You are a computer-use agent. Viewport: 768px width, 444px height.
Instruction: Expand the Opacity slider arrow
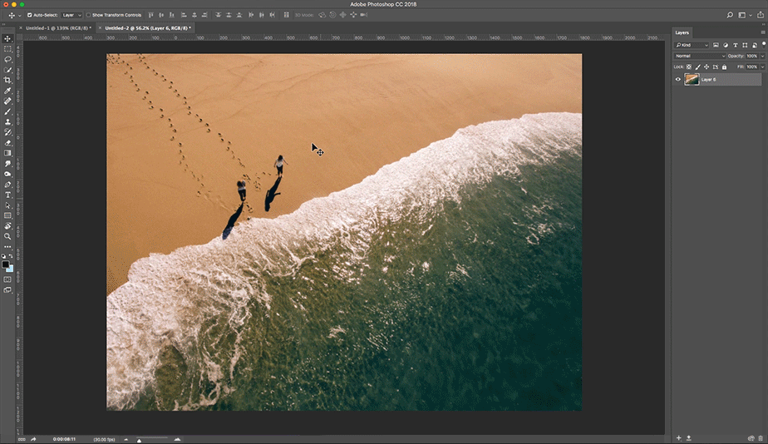tap(762, 56)
